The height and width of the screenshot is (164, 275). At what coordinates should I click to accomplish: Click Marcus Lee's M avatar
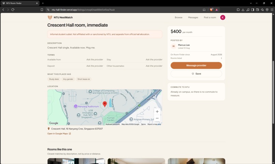[x=173, y=46]
